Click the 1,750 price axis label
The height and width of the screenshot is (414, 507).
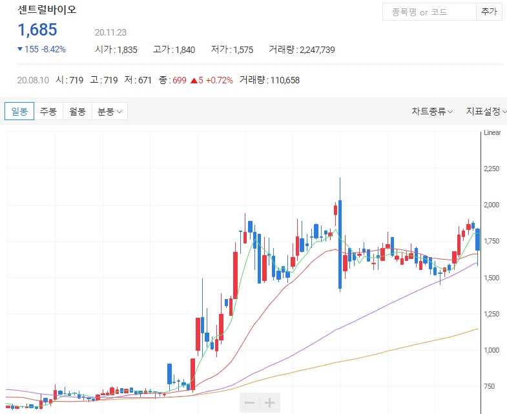tap(491, 241)
